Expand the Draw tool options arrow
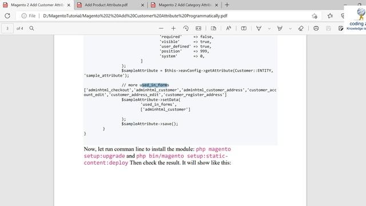 pos(269,29)
